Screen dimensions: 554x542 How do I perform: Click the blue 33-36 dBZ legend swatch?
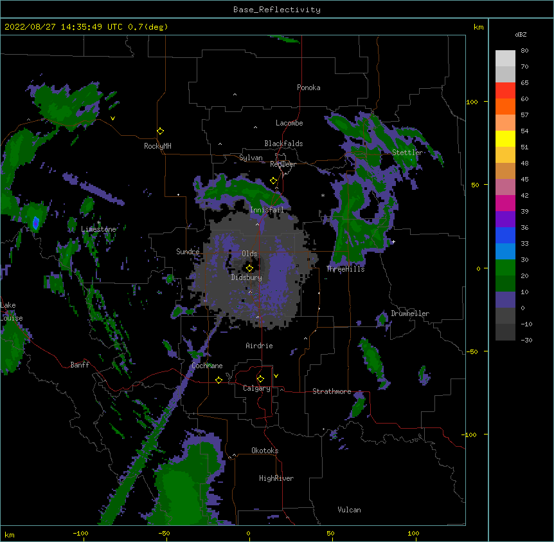click(x=505, y=235)
